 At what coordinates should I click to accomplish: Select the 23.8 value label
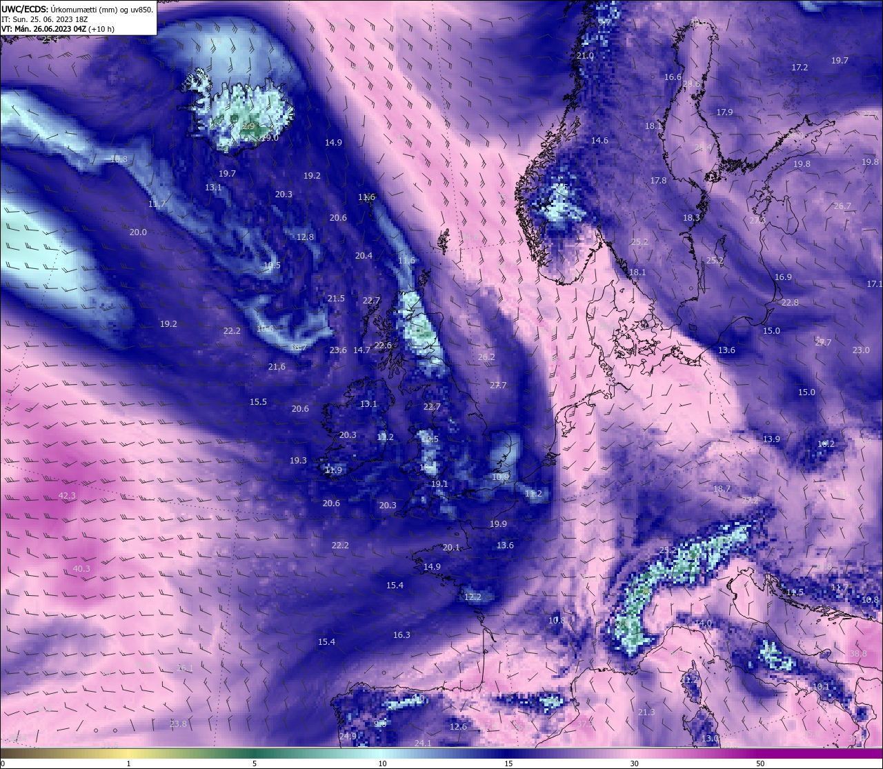[x=178, y=723]
